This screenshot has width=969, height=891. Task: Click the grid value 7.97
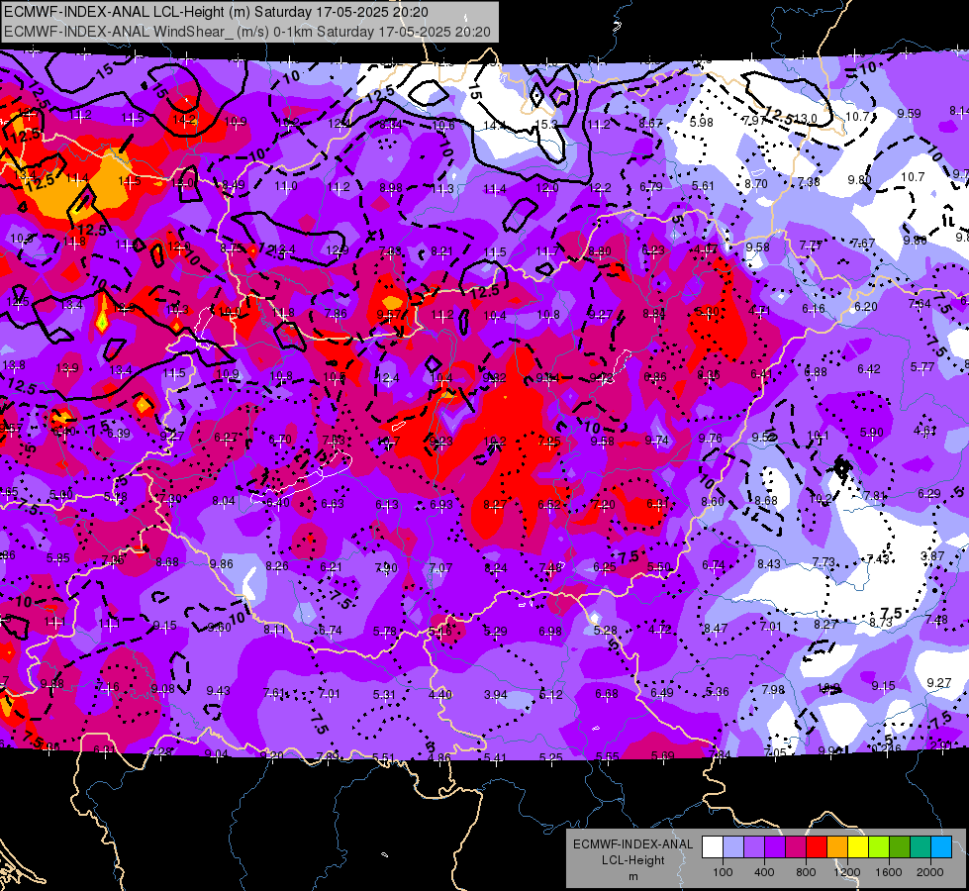click(754, 121)
